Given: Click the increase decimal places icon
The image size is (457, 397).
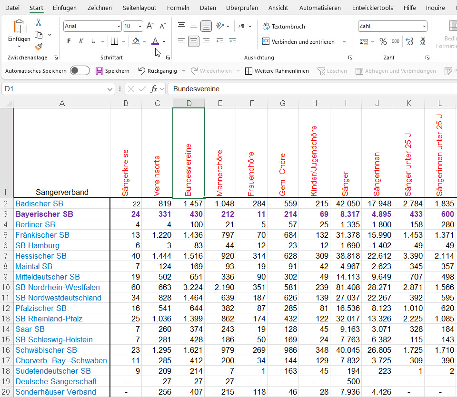Looking at the screenshot, I should (409, 41).
